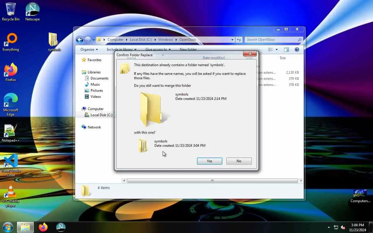This screenshot has height=233, width=373.
Task: Open the Documents library
Action: click(x=96, y=78)
